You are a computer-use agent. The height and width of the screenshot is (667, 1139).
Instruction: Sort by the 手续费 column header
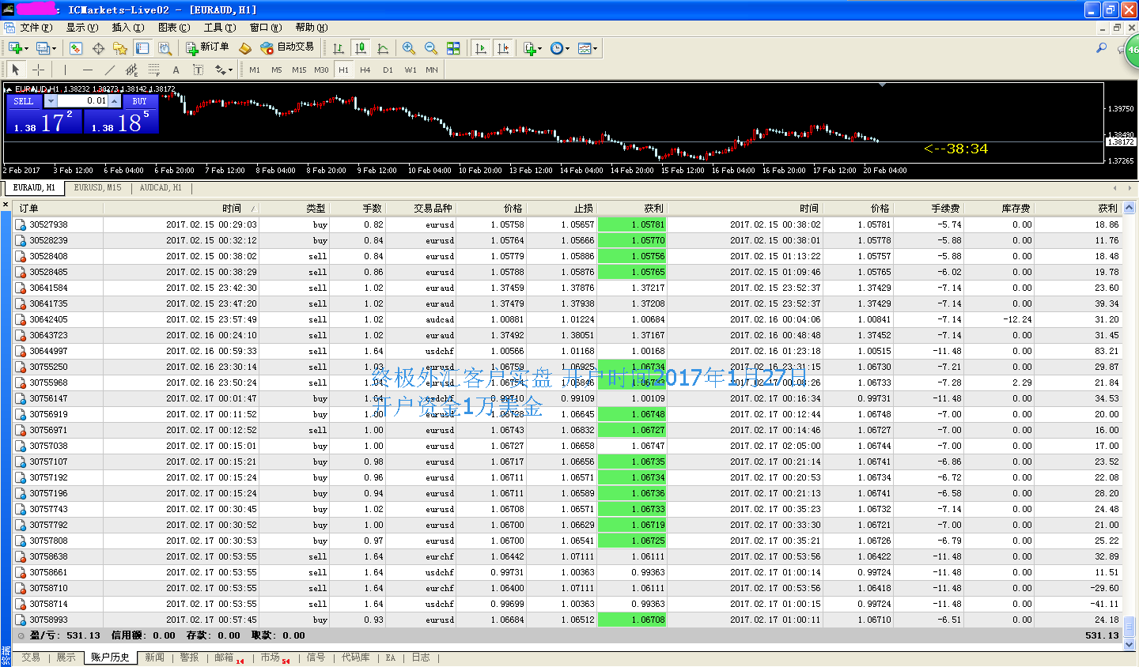929,209
